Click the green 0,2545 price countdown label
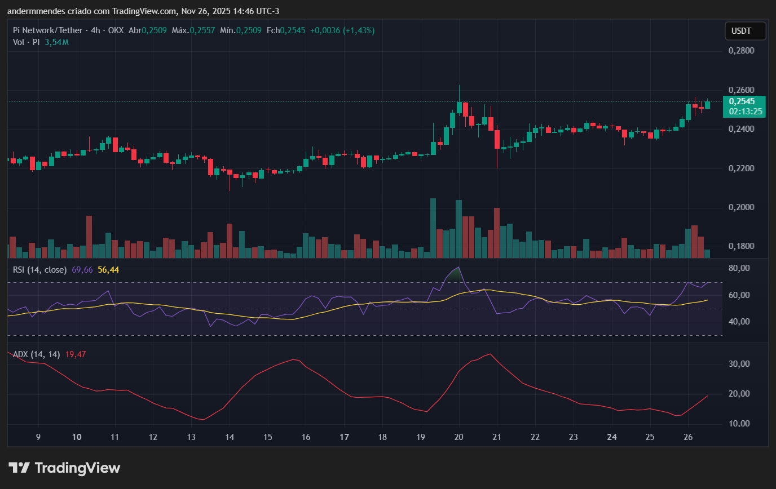Viewport: 776px width, 489px height. pos(744,106)
